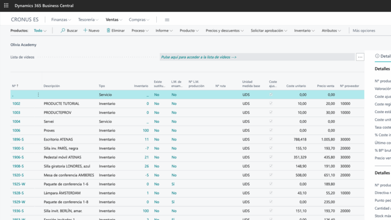The height and width of the screenshot is (220, 391).
Task: Click inventory value 100 for Proves
Action: pos(146,130)
